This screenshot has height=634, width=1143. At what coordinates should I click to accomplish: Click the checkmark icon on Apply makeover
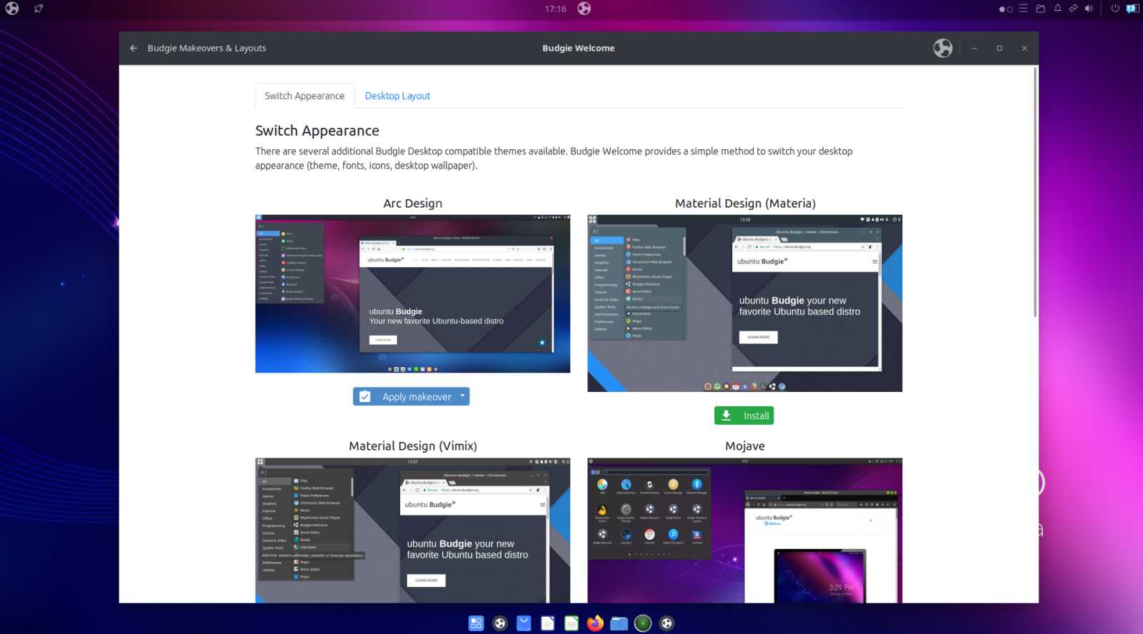[x=364, y=396]
